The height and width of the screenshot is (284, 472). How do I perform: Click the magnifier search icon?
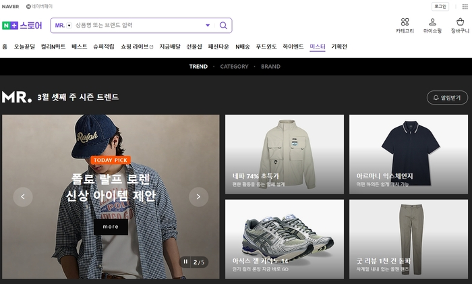pos(223,26)
